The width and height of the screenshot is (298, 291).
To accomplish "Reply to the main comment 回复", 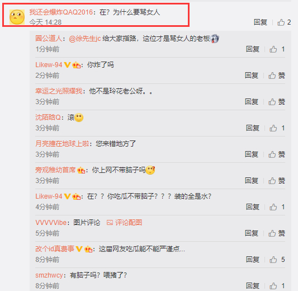I will (x=261, y=22).
